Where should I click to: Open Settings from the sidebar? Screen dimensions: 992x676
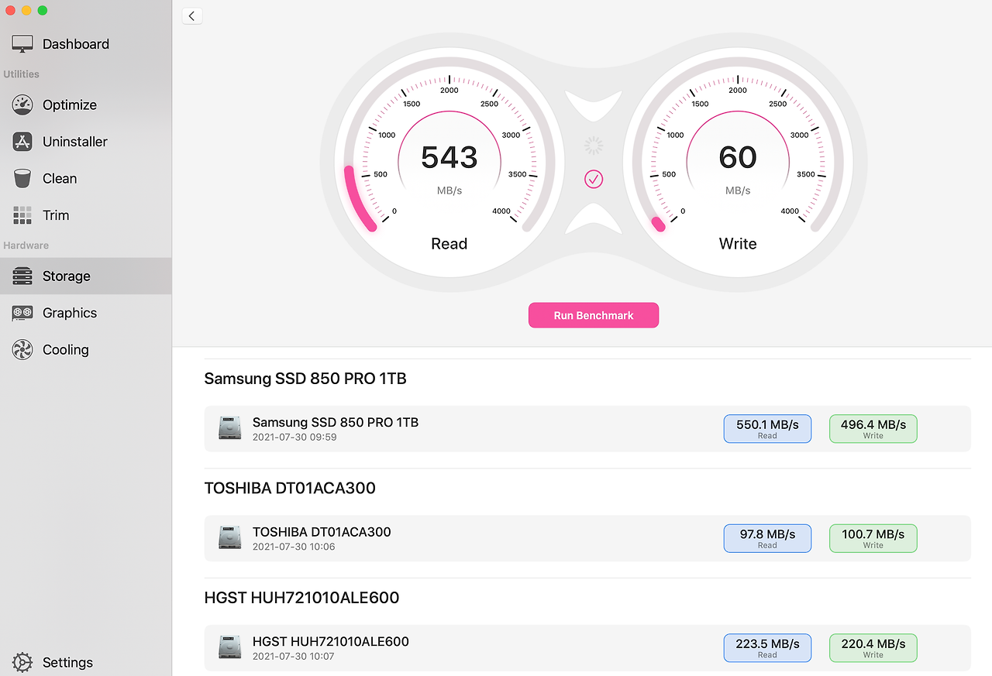coord(86,662)
